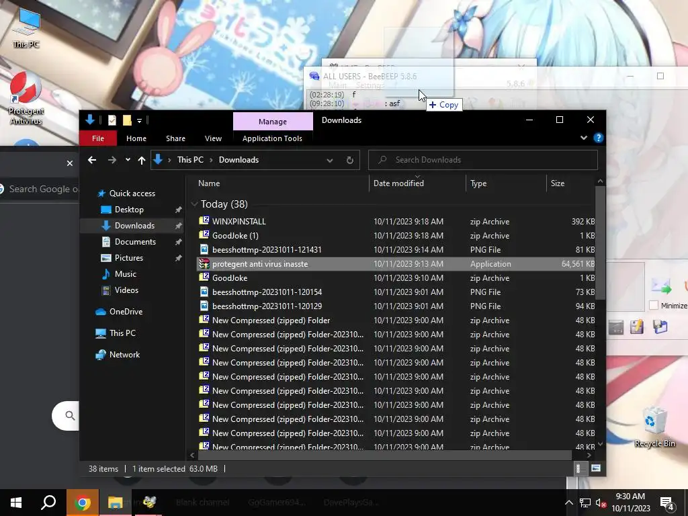The width and height of the screenshot is (688, 516).
Task: Expand the ribbon chevron
Action: click(x=584, y=138)
